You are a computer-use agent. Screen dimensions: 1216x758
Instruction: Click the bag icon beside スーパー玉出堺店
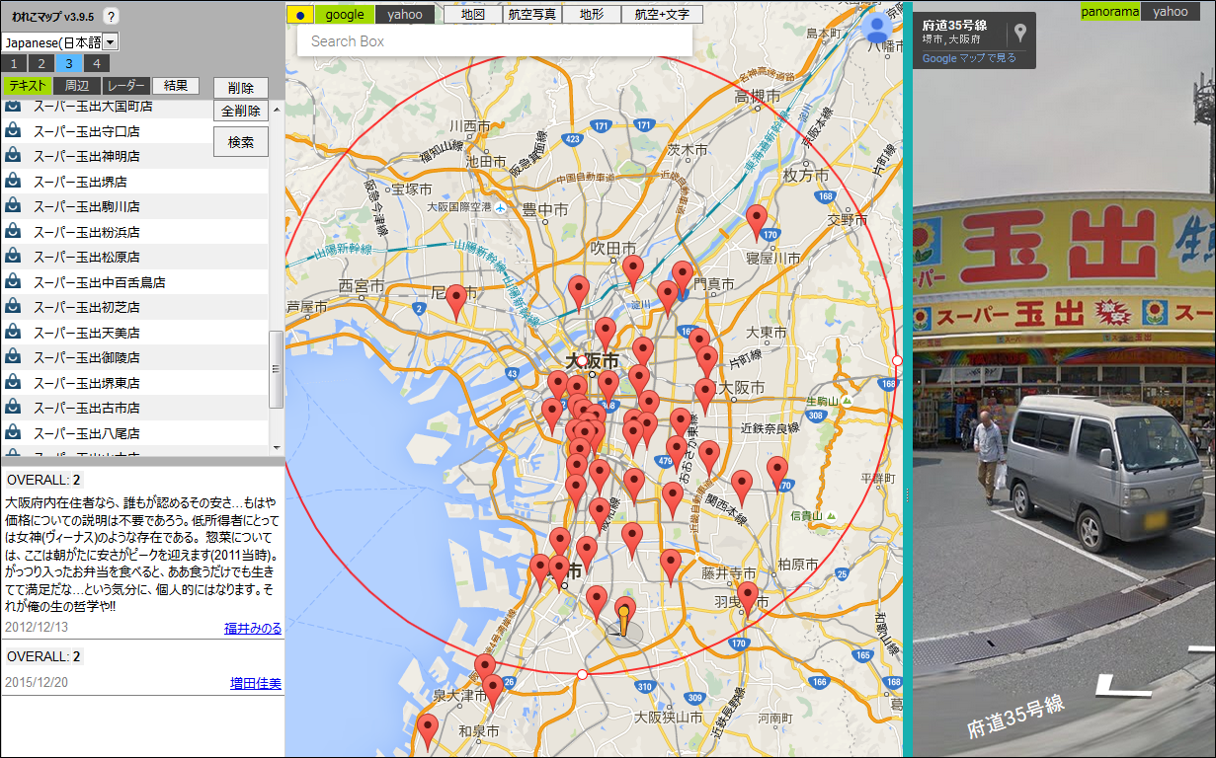click(x=14, y=181)
